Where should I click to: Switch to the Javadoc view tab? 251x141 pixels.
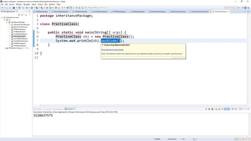[48, 109]
